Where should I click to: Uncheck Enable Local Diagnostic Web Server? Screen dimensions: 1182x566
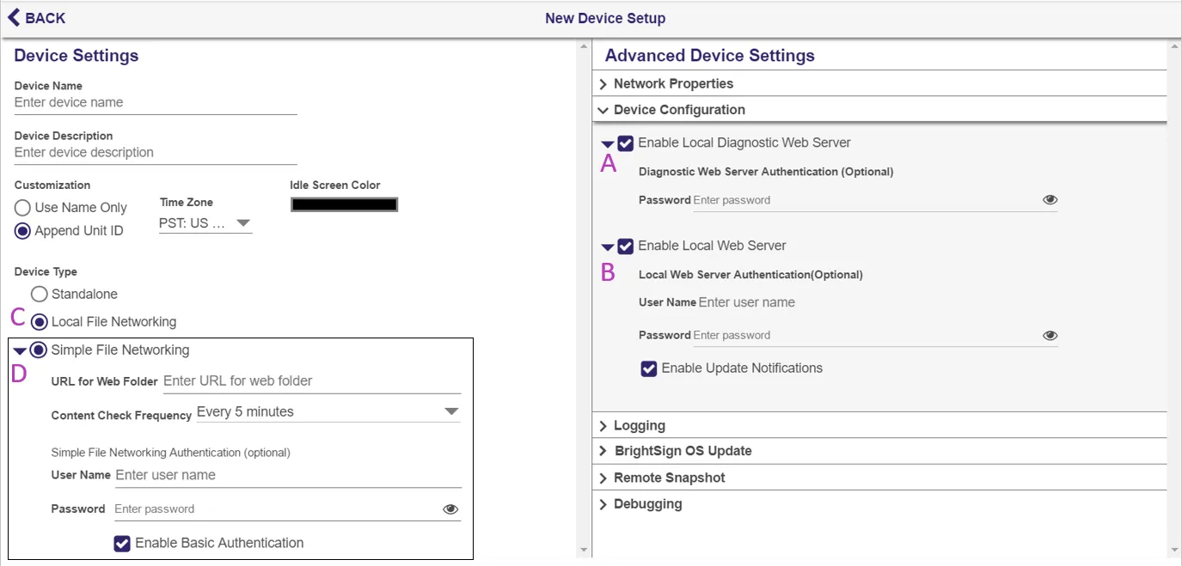tap(626, 143)
